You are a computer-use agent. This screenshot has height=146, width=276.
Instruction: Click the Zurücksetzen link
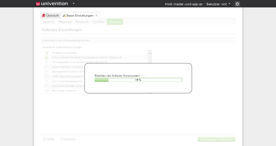(x=68, y=139)
